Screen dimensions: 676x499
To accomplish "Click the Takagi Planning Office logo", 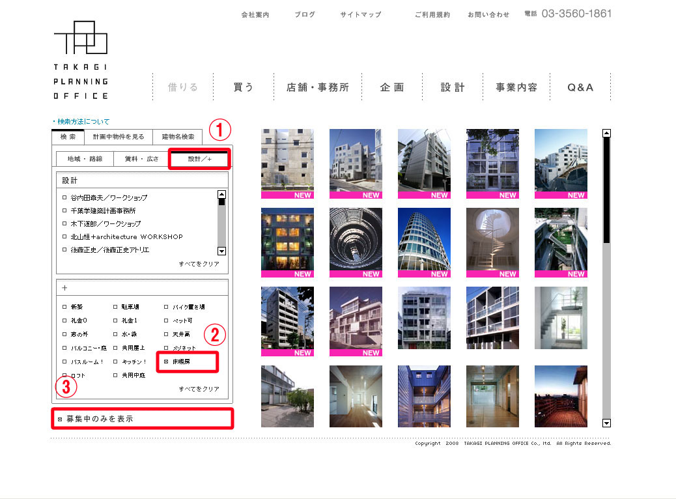I will click(x=81, y=60).
